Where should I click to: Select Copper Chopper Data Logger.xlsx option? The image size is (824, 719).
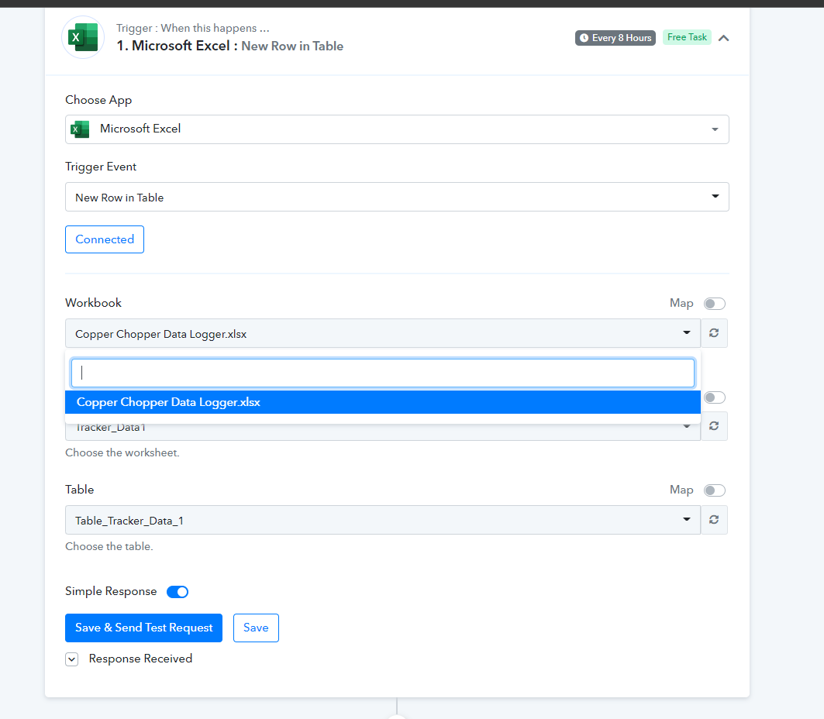tap(383, 402)
